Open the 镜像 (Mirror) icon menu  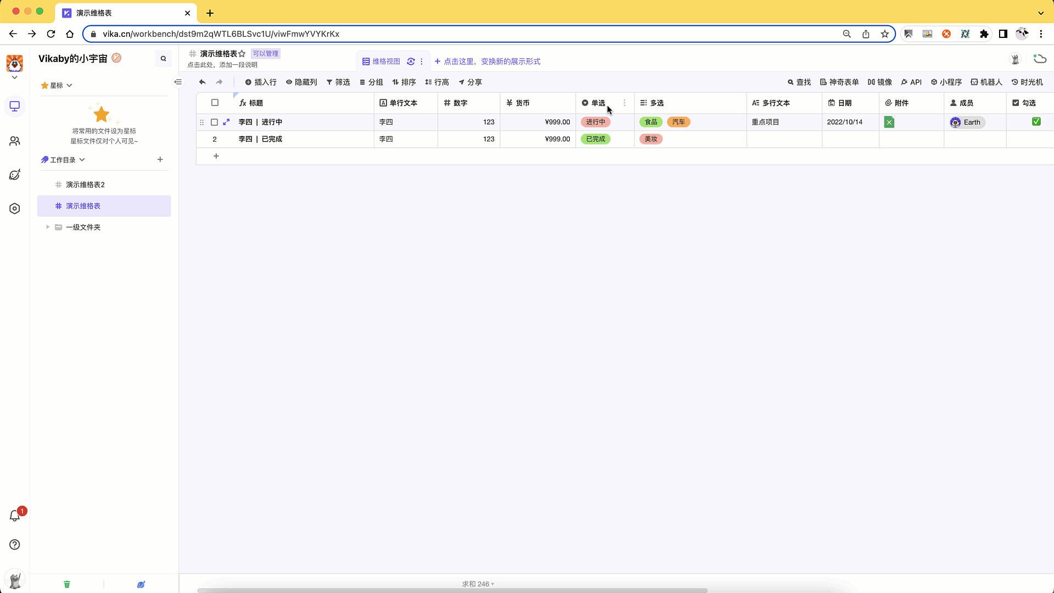879,82
